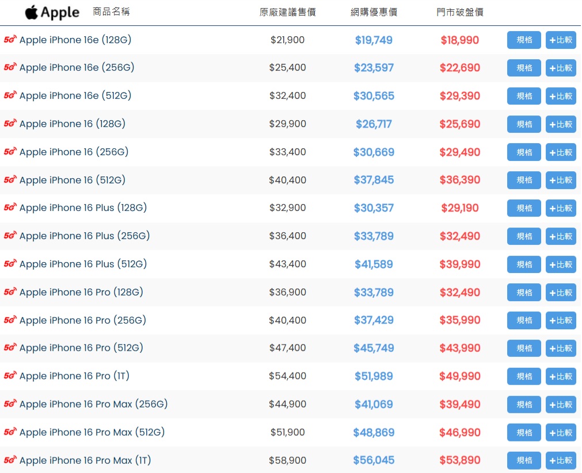Click +比較 for iPhone 16e (256G)

pyautogui.click(x=561, y=68)
